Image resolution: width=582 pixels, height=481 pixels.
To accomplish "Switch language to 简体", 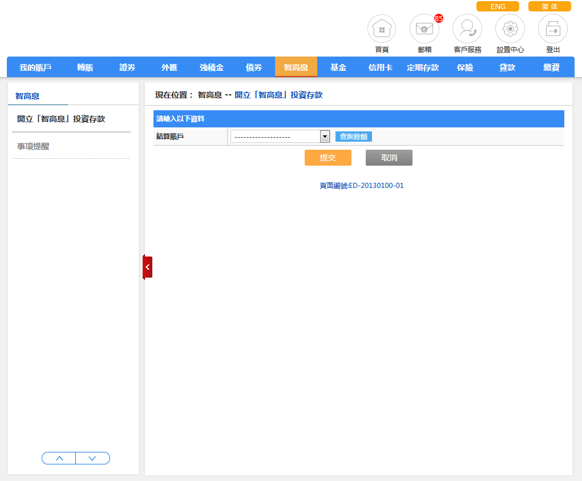I will pyautogui.click(x=549, y=7).
